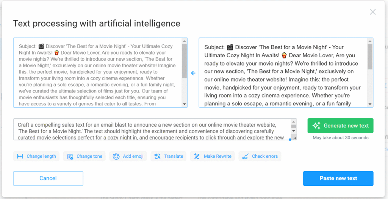Click into the right generated text area

(283, 73)
